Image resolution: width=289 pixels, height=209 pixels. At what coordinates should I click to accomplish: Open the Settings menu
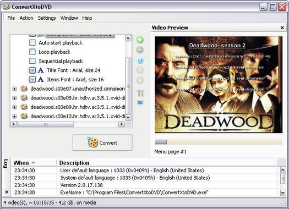47,18
